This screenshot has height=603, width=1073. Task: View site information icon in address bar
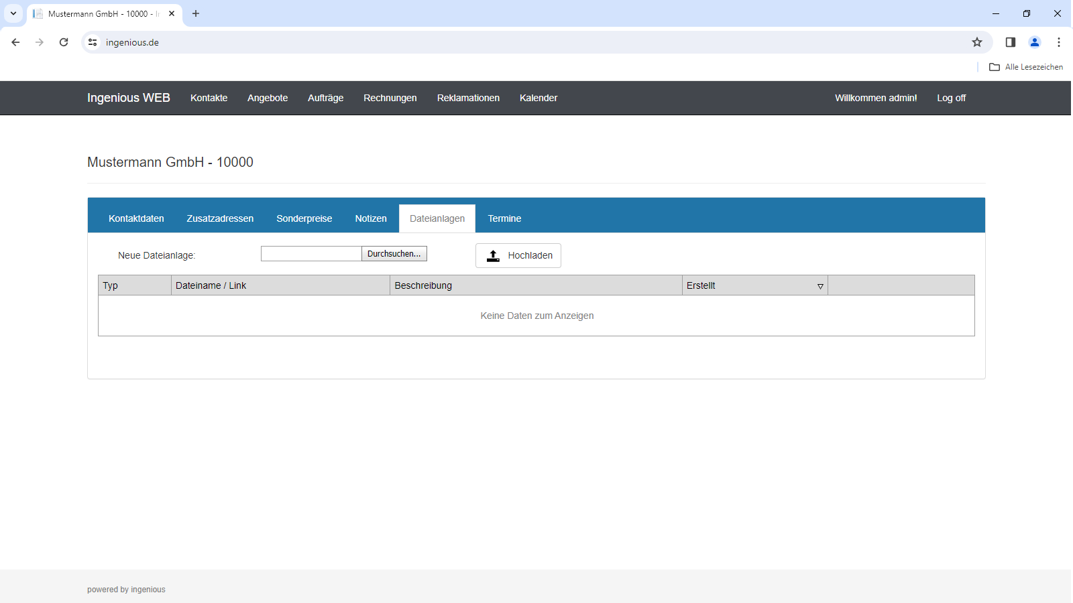[x=93, y=42]
